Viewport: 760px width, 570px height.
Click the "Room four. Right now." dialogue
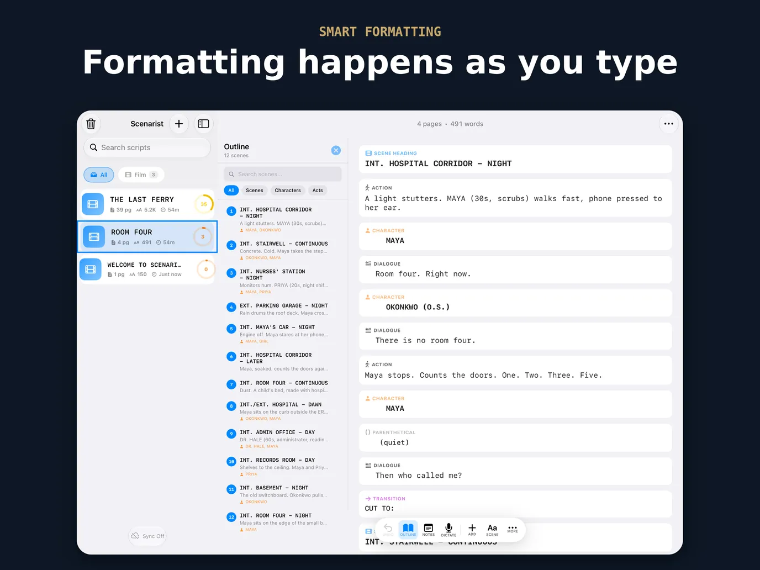423,274
